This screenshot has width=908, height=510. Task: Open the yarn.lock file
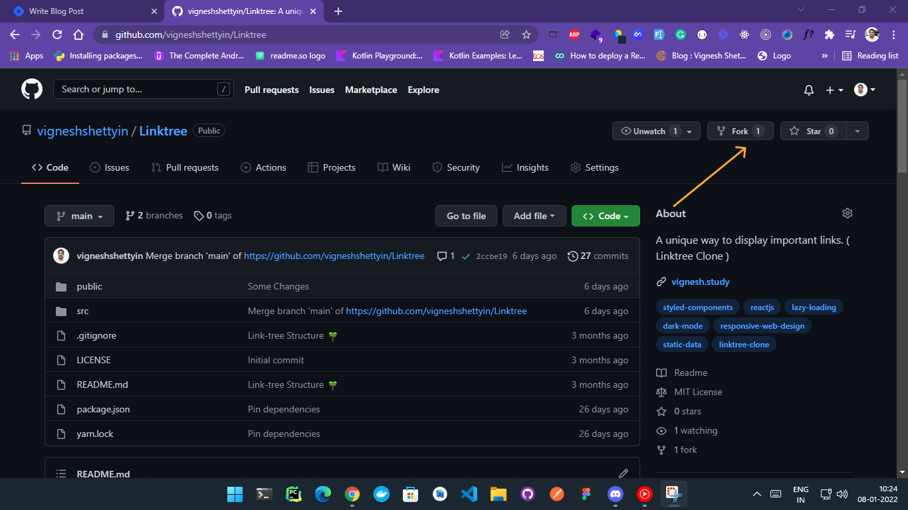click(95, 434)
